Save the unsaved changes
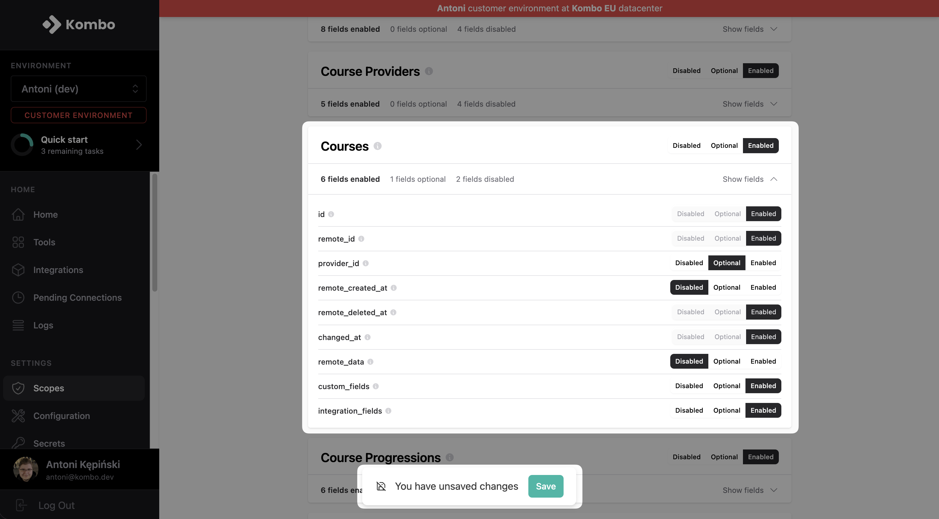The image size is (939, 519). [546, 486]
